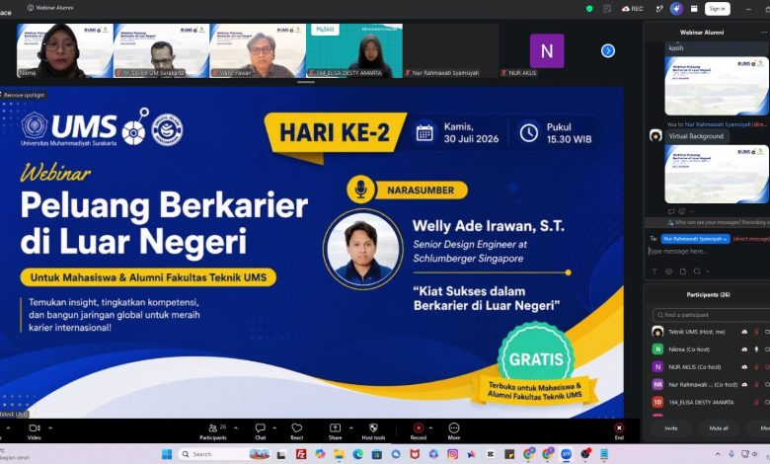Show next page of video thumbnails
Viewport: 770px width, 464px height.
point(608,50)
